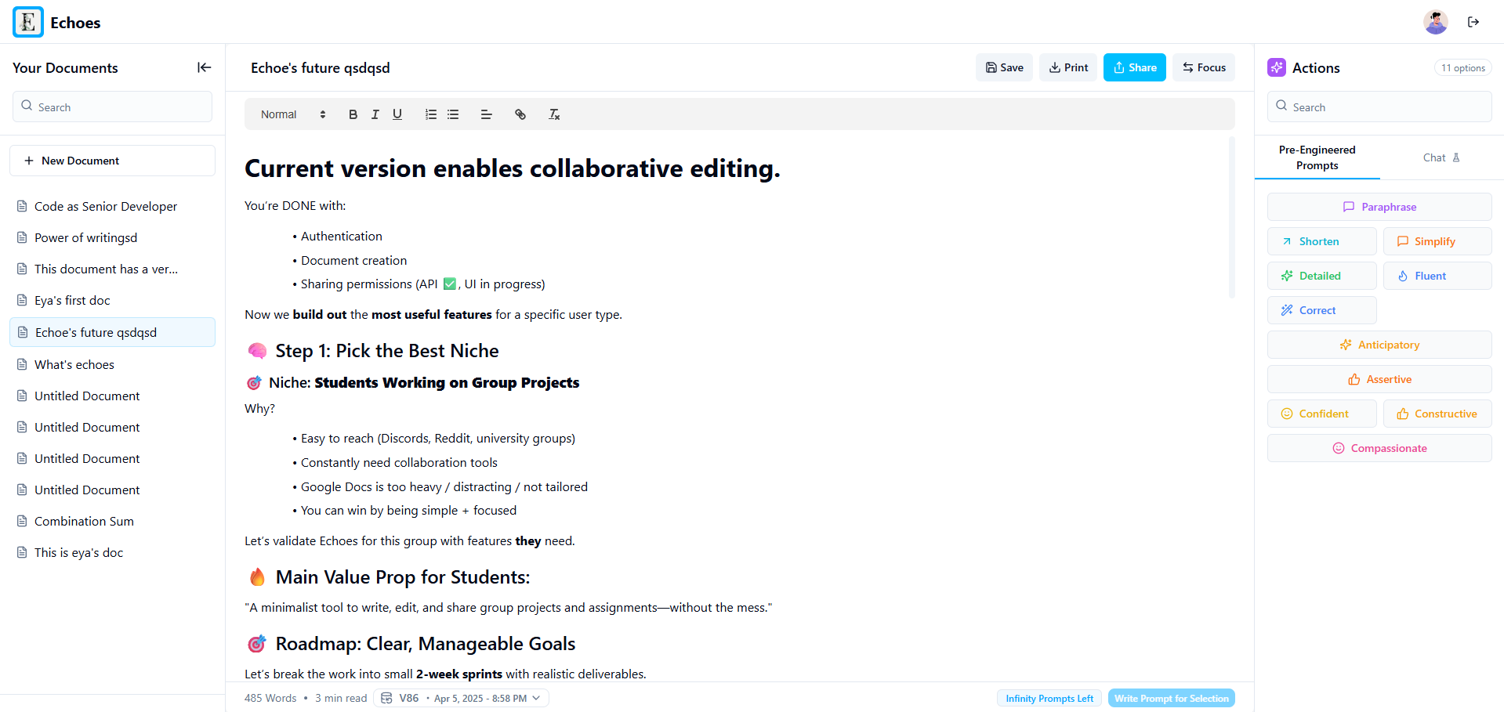Image resolution: width=1504 pixels, height=712 pixels.
Task: Toggle bold formatting in the toolbar
Action: click(353, 114)
